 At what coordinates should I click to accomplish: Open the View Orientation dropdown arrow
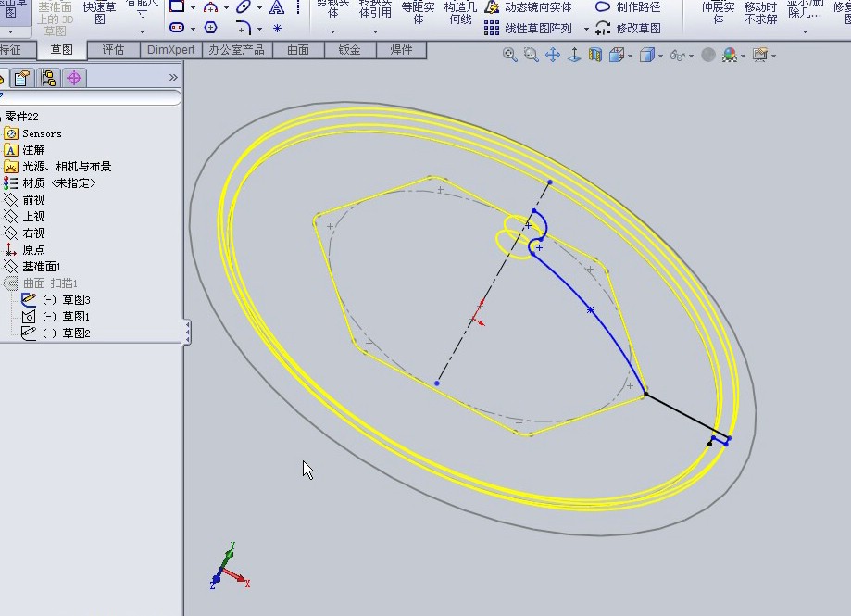pyautogui.click(x=630, y=56)
